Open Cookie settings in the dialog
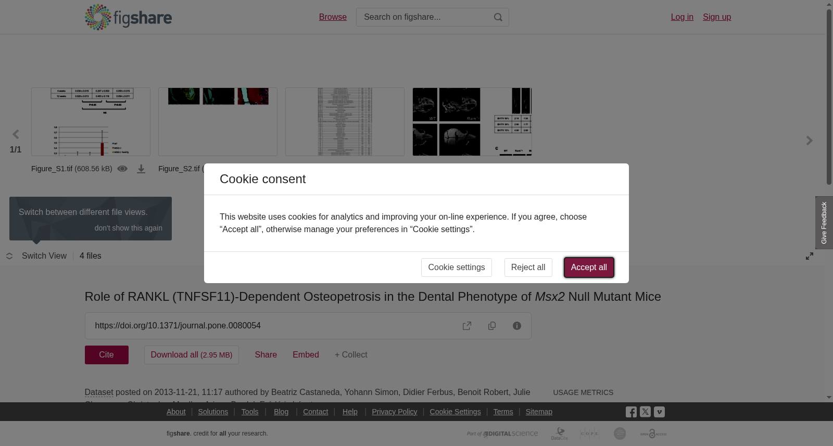 [x=457, y=267]
